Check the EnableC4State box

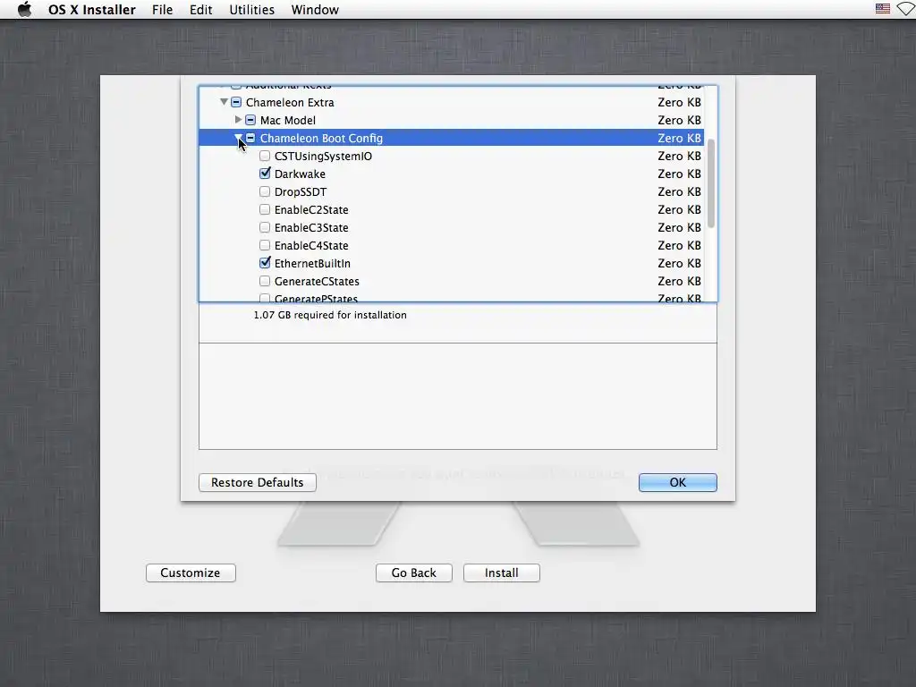pyautogui.click(x=265, y=245)
